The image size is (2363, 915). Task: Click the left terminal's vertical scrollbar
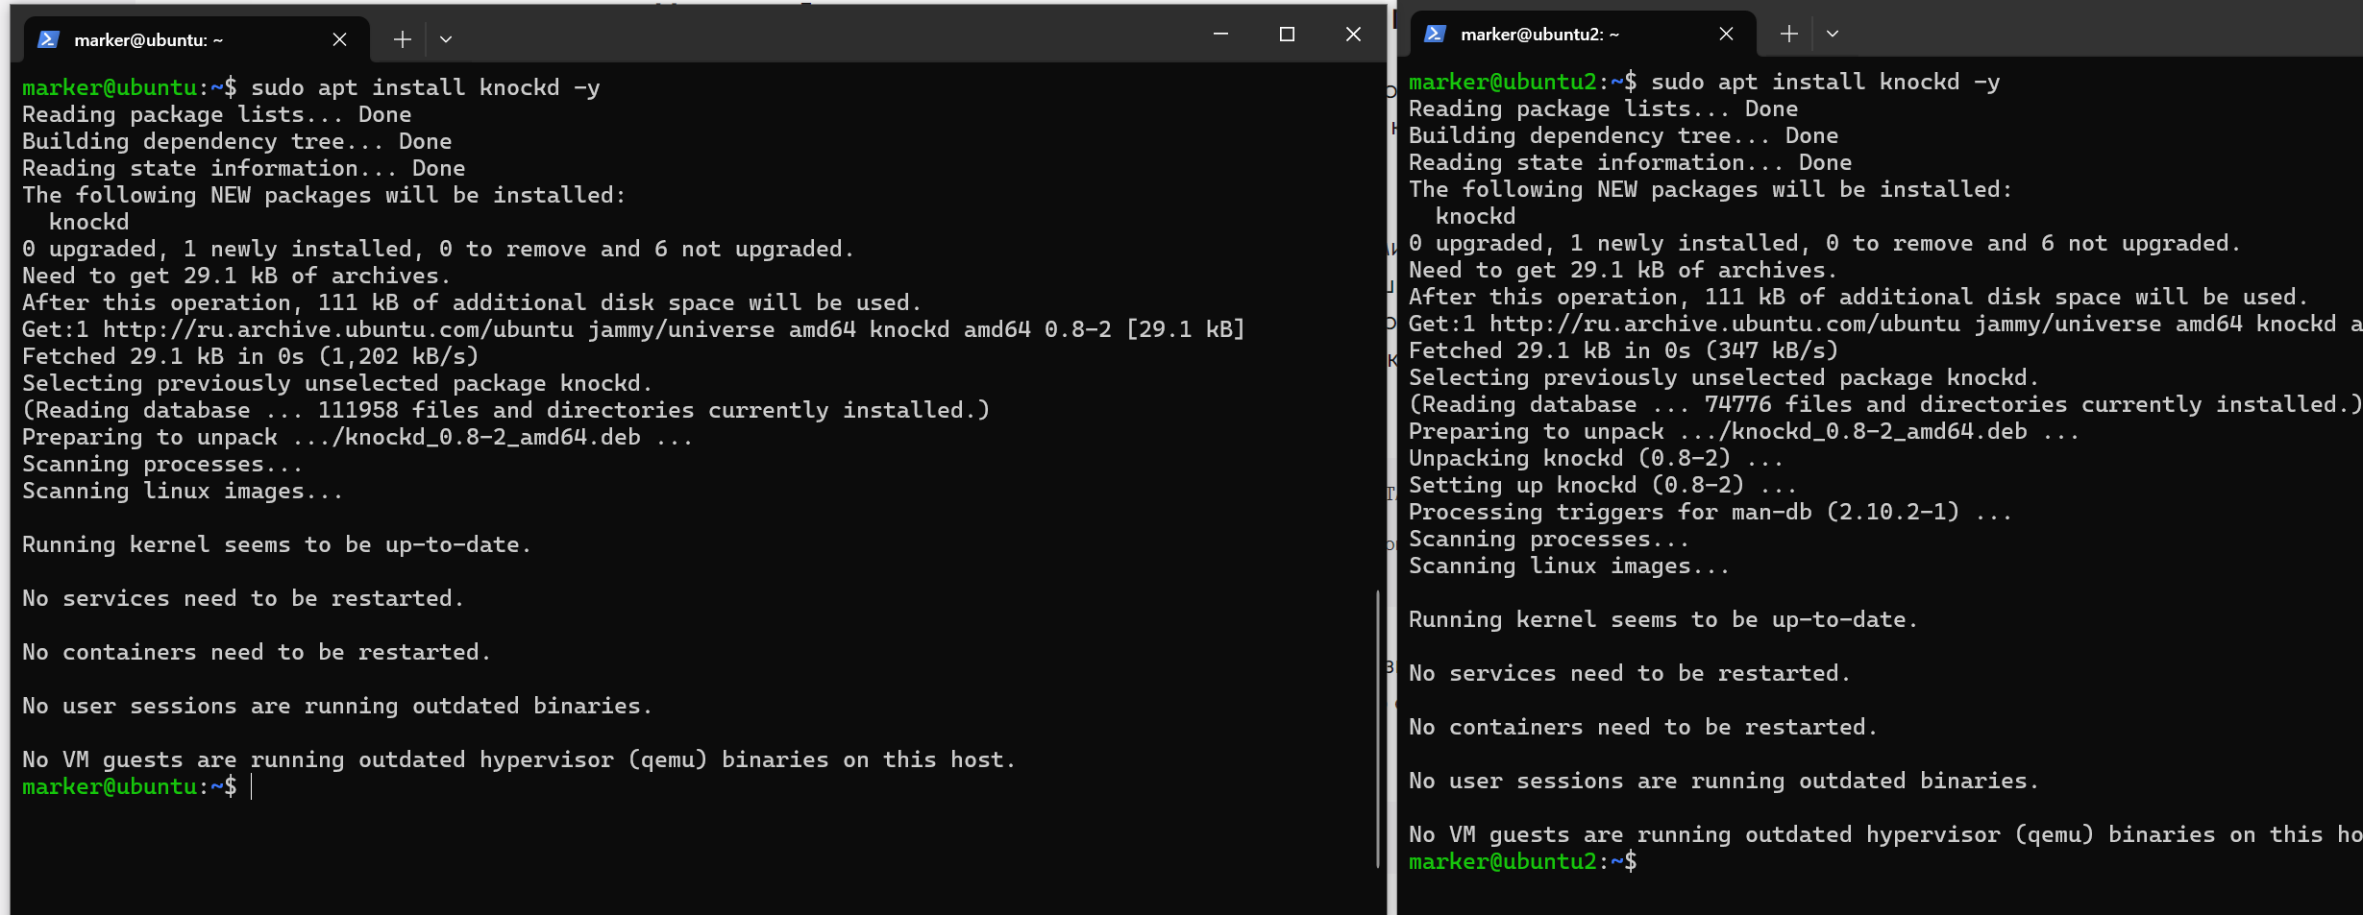(1377, 728)
